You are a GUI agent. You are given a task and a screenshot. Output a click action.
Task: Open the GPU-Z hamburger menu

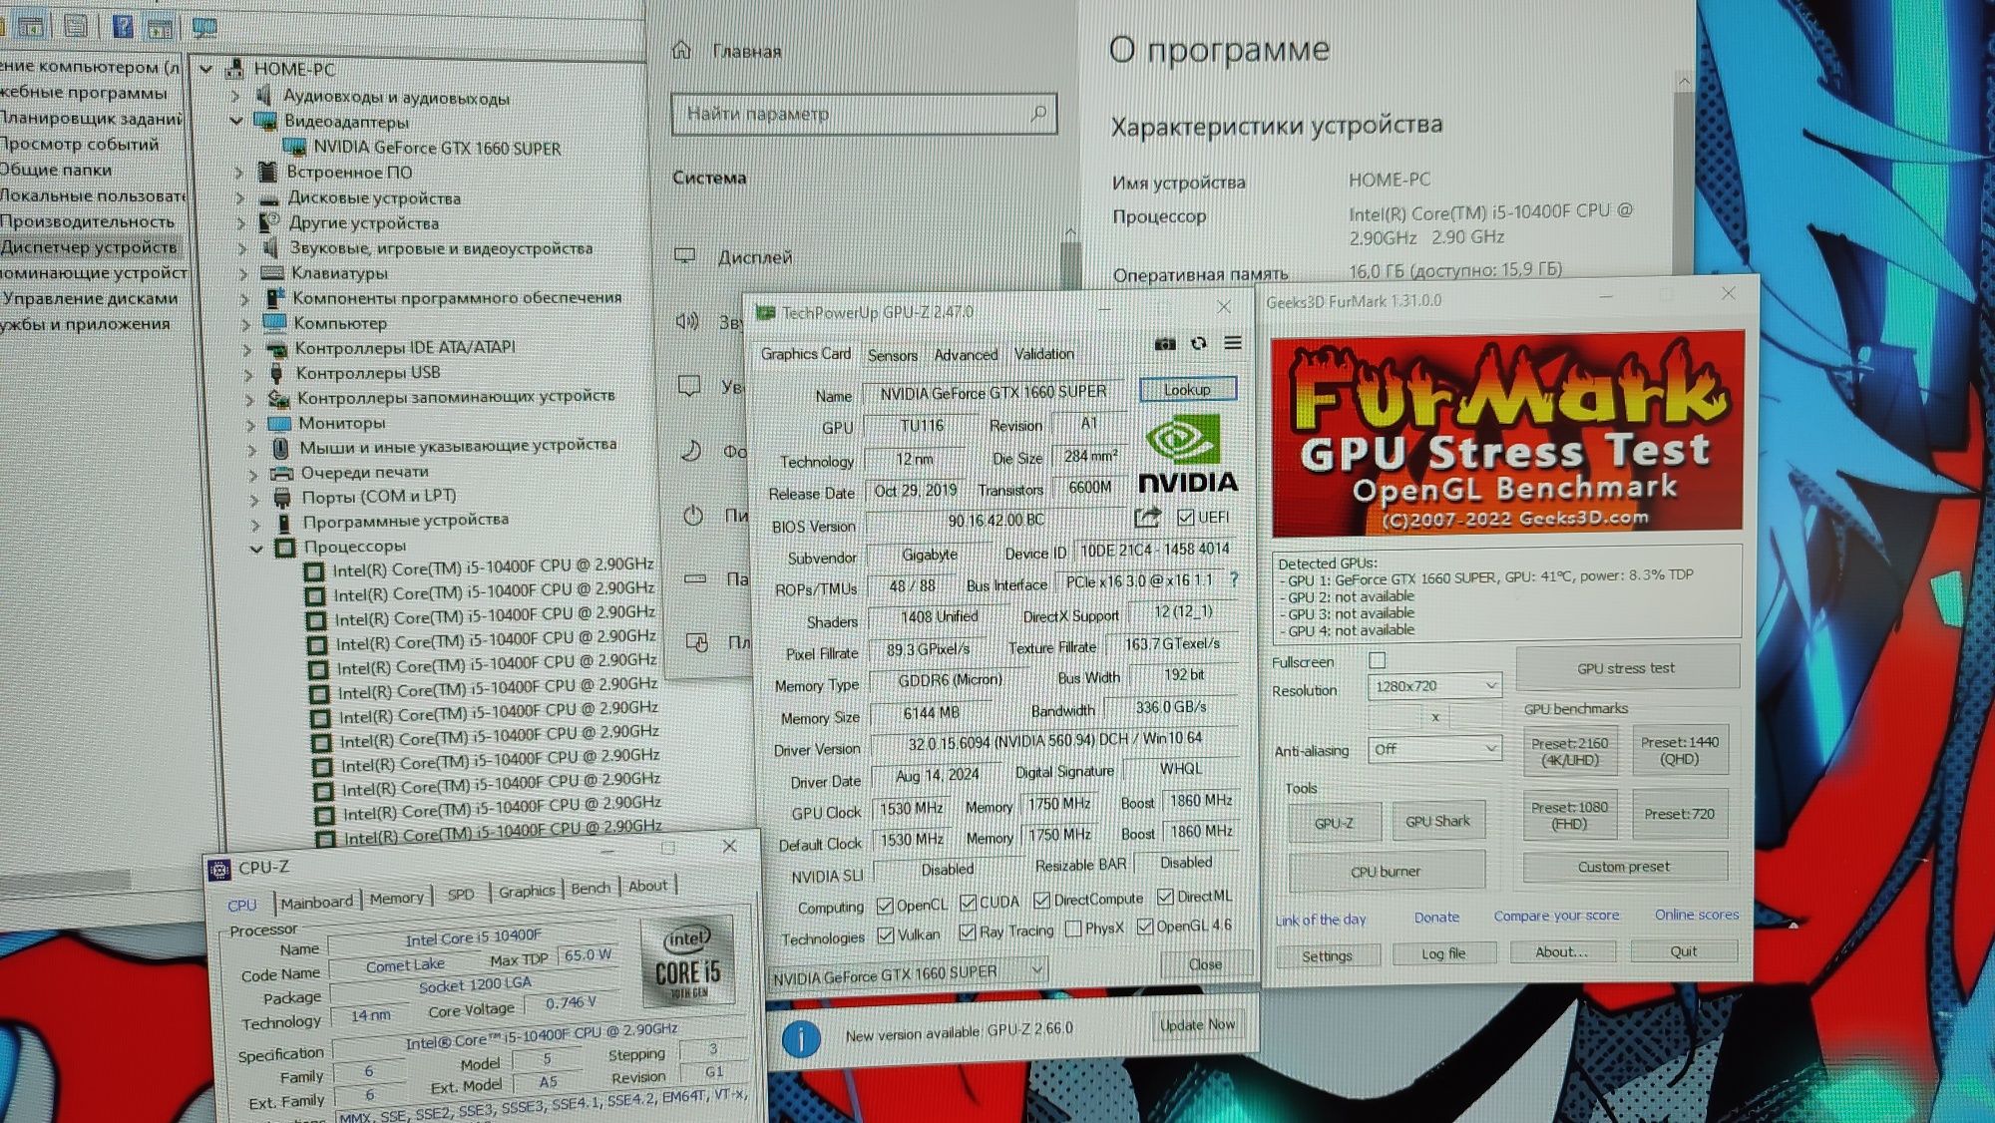coord(1233,343)
